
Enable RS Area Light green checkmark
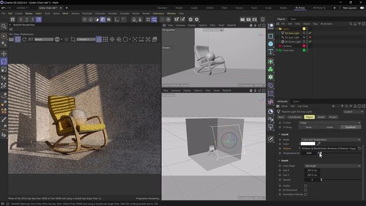click(310, 33)
